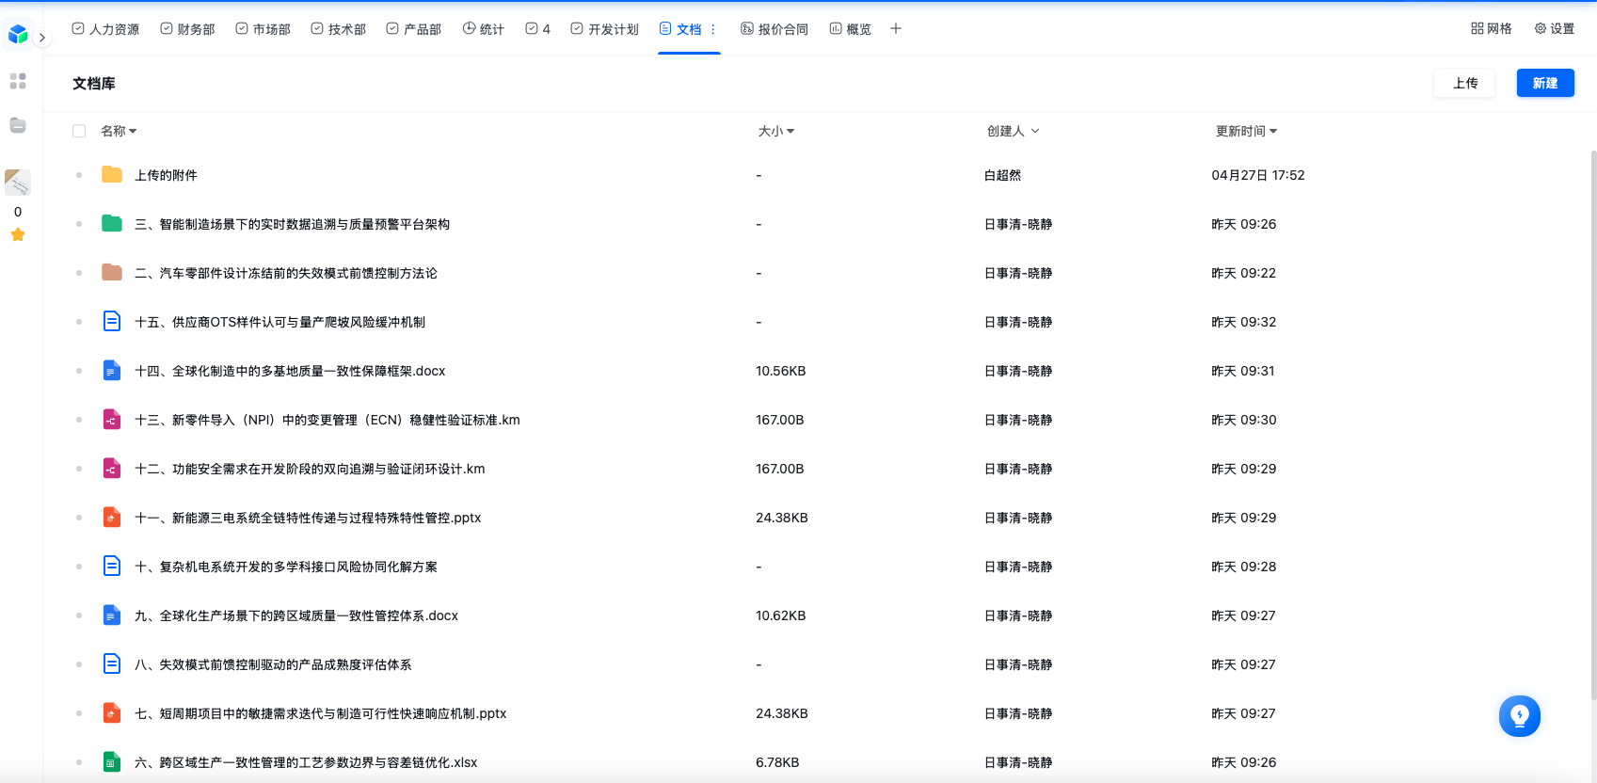The height and width of the screenshot is (783, 1597).
Task: Open the 创建人 filter dropdown
Action: [1013, 131]
